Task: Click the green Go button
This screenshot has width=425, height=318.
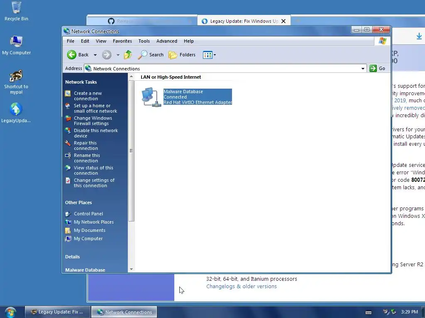Action: pyautogui.click(x=377, y=68)
